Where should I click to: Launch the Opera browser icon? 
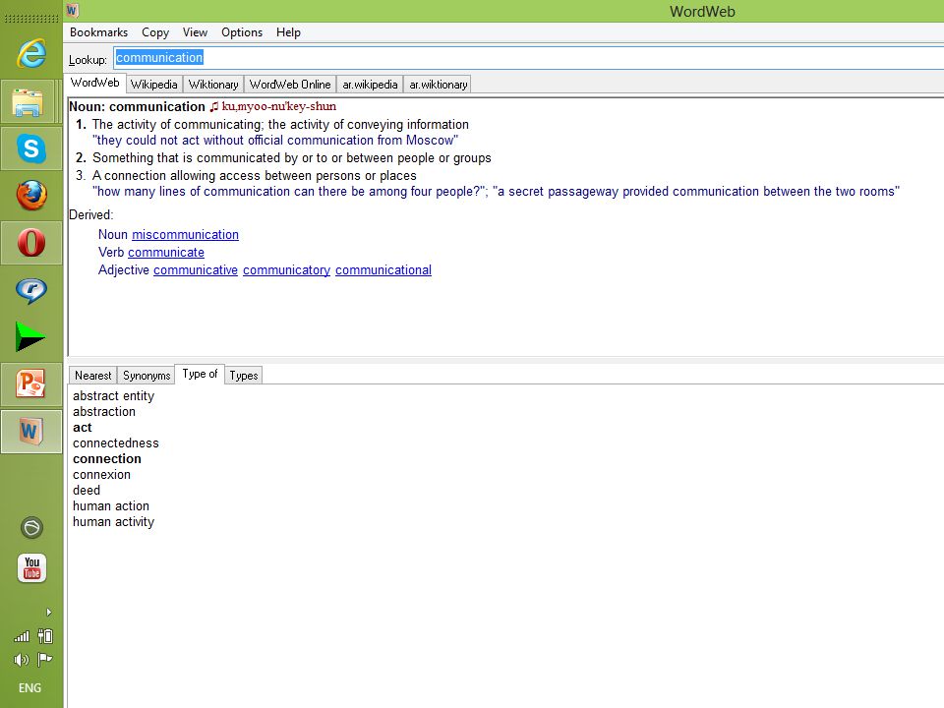pos(31,243)
